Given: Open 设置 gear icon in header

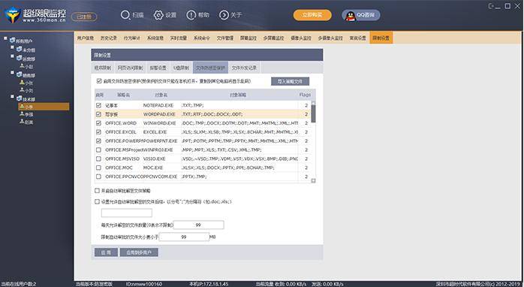Looking at the screenshot, I should [158, 15].
